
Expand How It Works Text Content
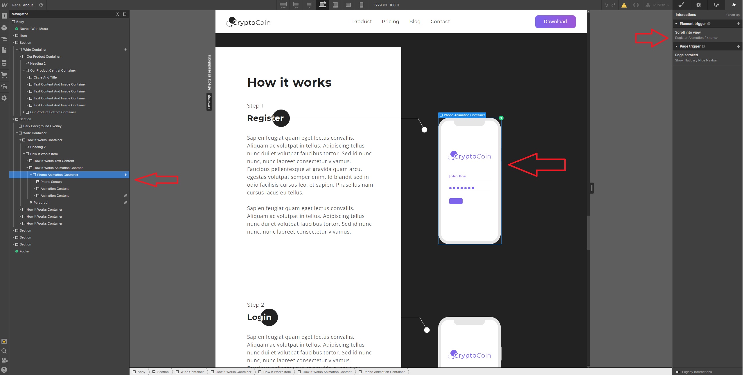(x=27, y=161)
